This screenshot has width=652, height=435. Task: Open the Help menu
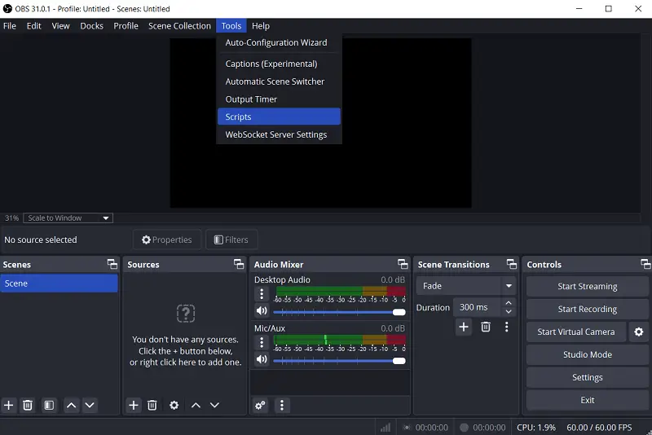[x=261, y=26]
